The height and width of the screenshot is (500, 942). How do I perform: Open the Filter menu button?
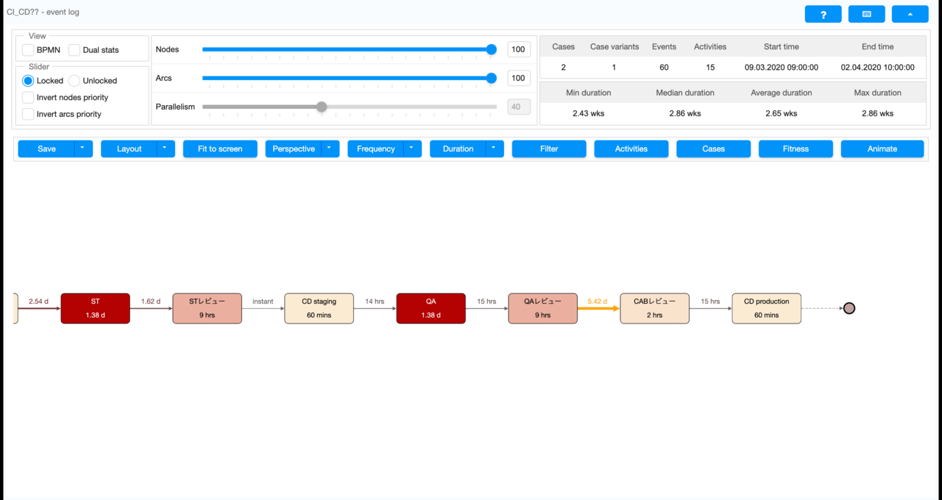pos(549,149)
